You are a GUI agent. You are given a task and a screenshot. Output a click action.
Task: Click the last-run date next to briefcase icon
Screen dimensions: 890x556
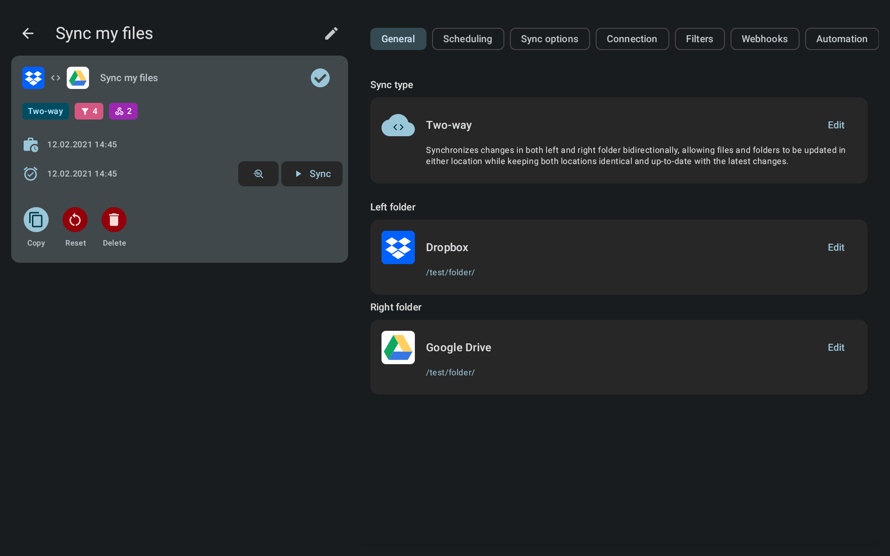[x=82, y=145]
